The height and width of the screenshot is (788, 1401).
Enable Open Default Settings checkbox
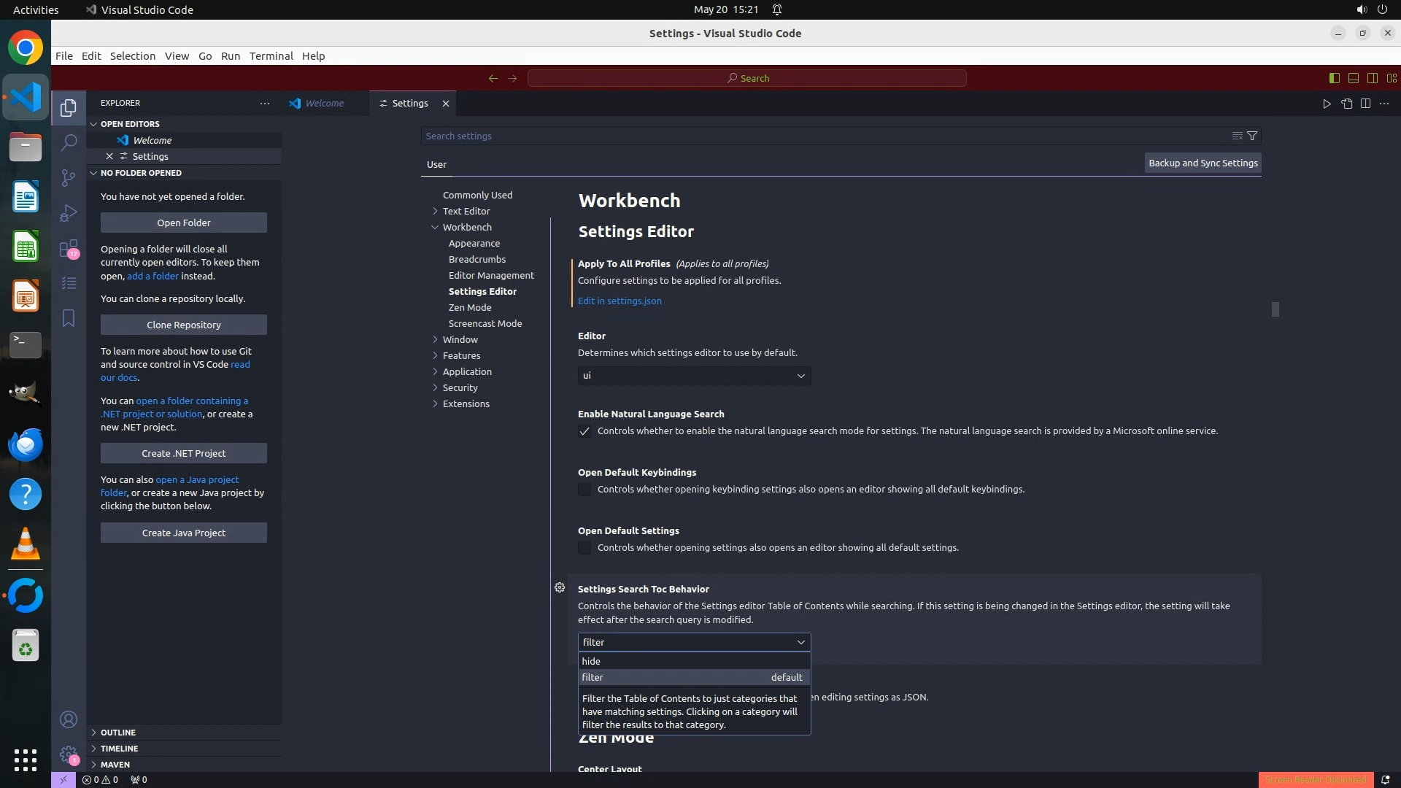(584, 548)
